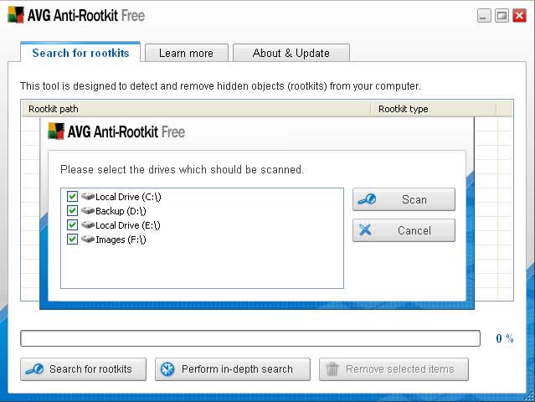
Task: Uncheck the Backup (D:\) checkbox
Action: tap(72, 211)
